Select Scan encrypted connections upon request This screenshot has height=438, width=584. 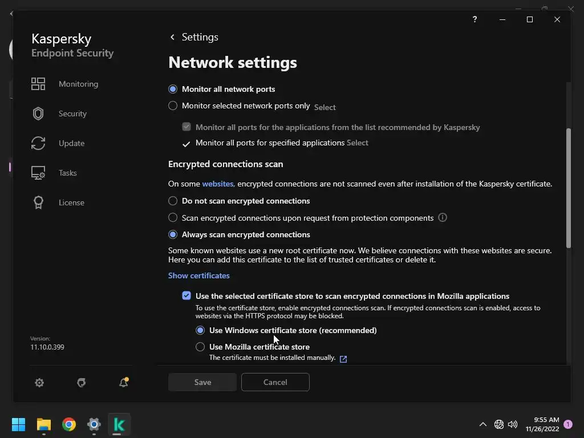click(173, 217)
